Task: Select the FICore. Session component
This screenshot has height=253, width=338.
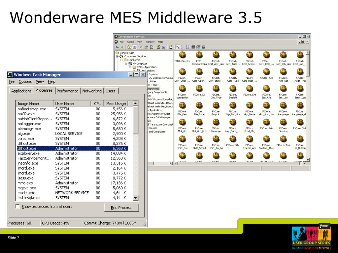Action: point(283,126)
